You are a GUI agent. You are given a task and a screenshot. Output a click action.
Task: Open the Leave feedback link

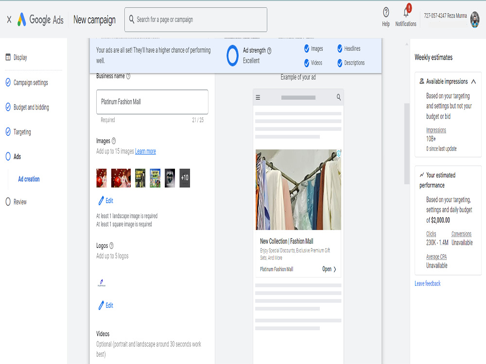click(x=427, y=283)
